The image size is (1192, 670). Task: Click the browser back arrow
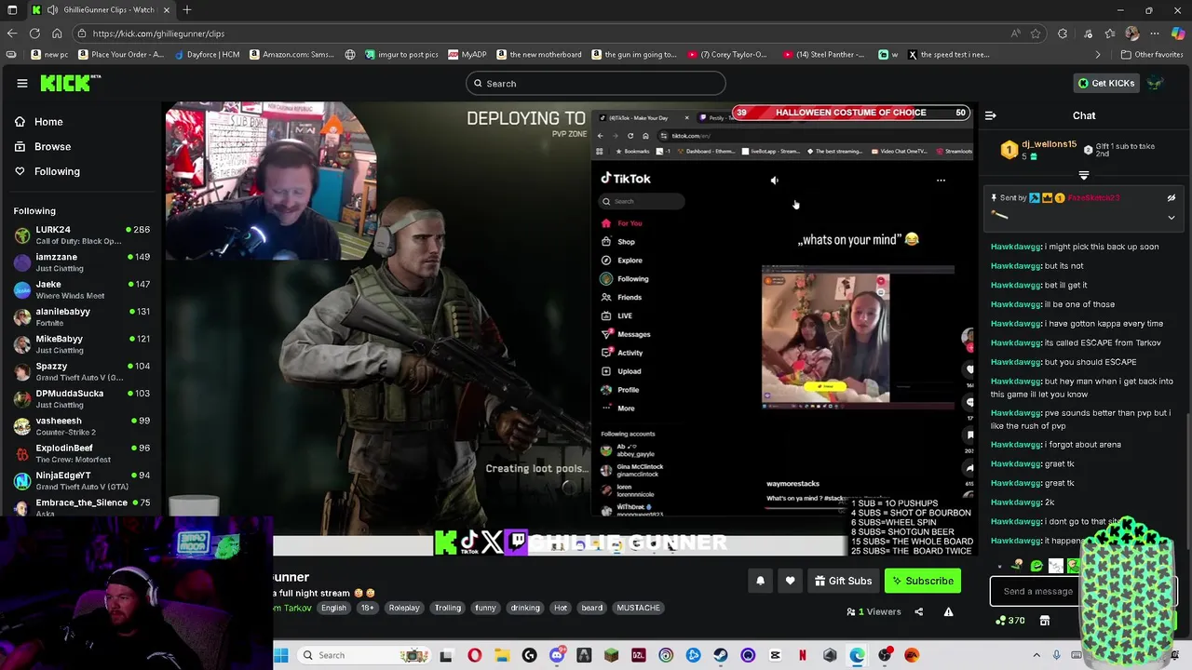coord(11,33)
